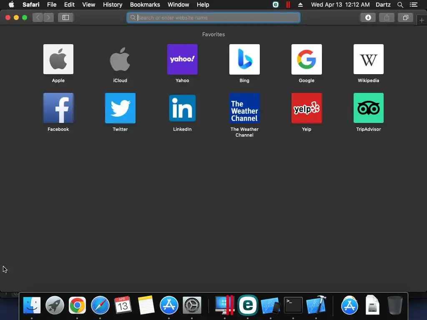Click the Share toolbar button

pyautogui.click(x=387, y=17)
